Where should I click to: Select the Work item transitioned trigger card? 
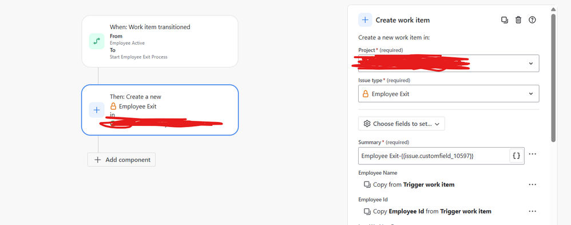160,41
